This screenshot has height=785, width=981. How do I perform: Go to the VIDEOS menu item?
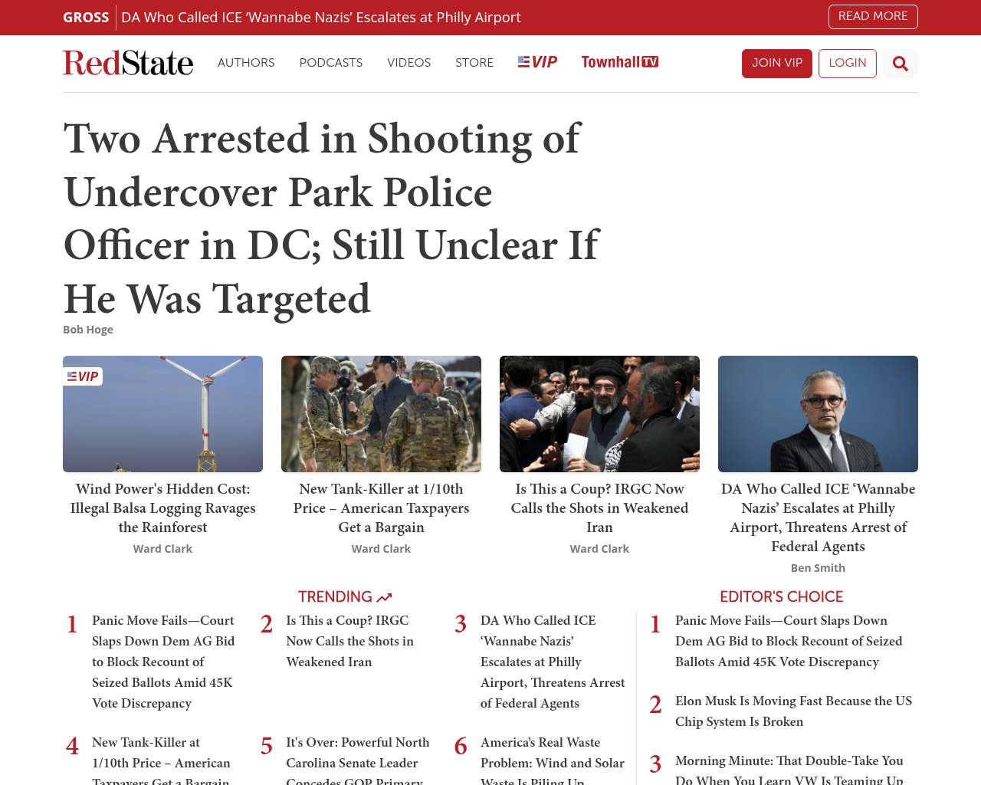point(408,63)
